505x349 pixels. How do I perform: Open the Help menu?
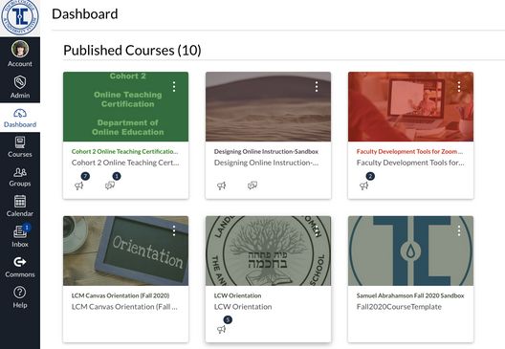pos(20,297)
